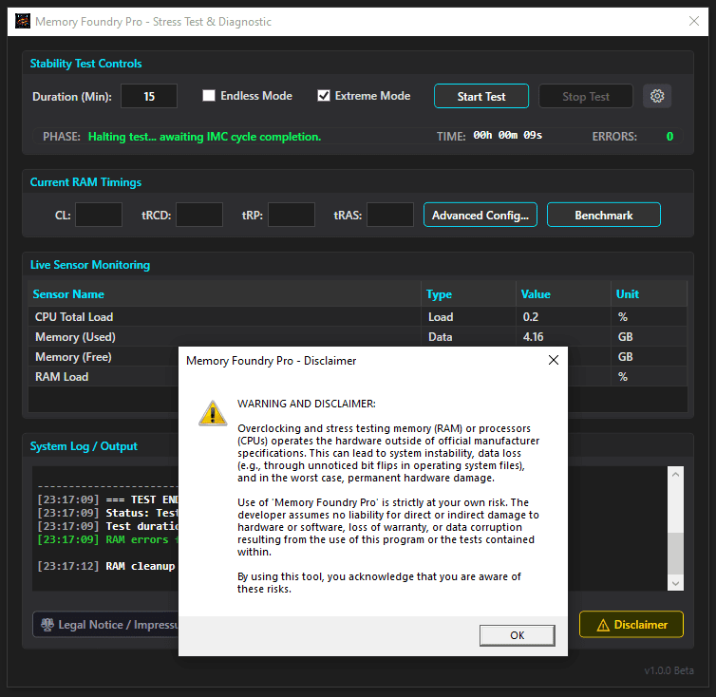Image resolution: width=716 pixels, height=697 pixels.
Task: Enable the Endless Mode checkbox
Action: [209, 96]
